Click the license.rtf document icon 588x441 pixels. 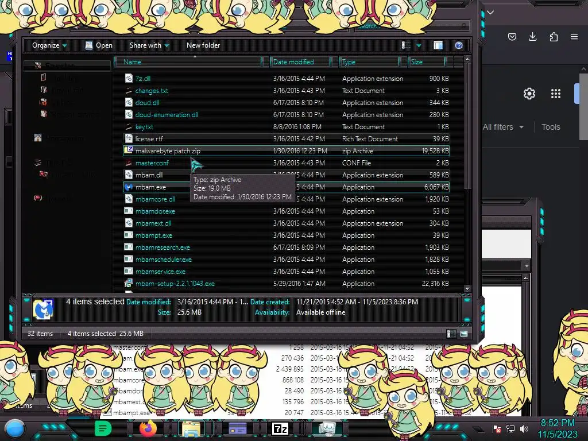129,139
